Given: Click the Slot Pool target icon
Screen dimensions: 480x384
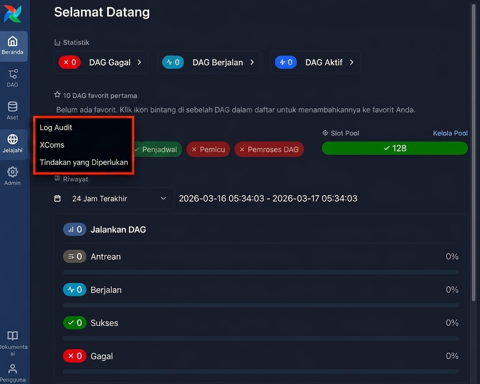Looking at the screenshot, I should pos(325,133).
